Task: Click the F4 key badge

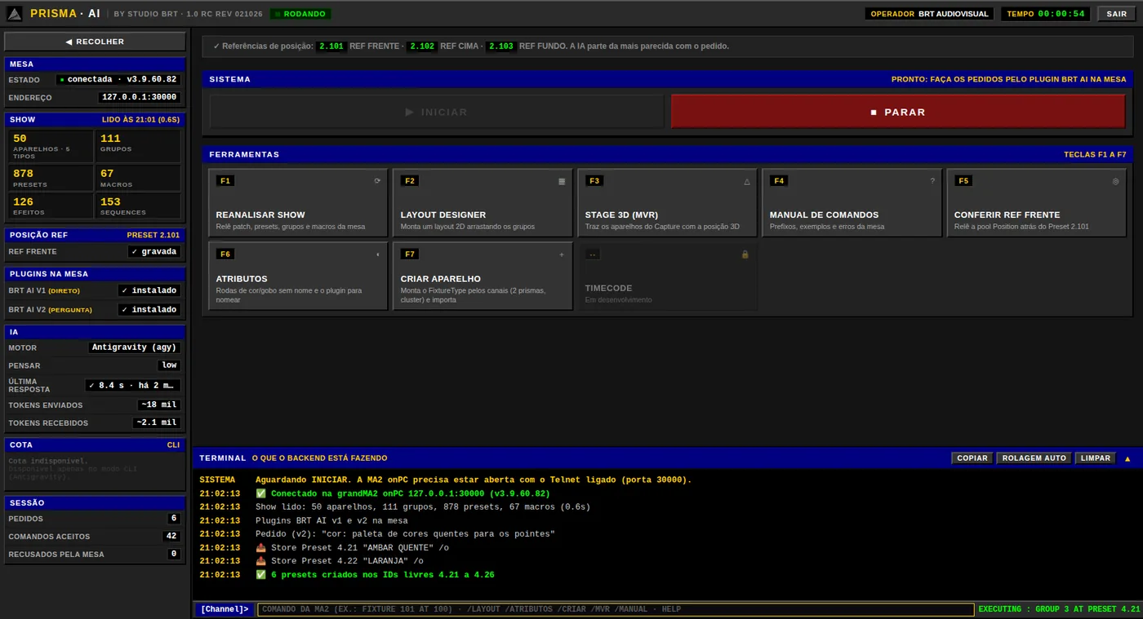Action: point(779,181)
